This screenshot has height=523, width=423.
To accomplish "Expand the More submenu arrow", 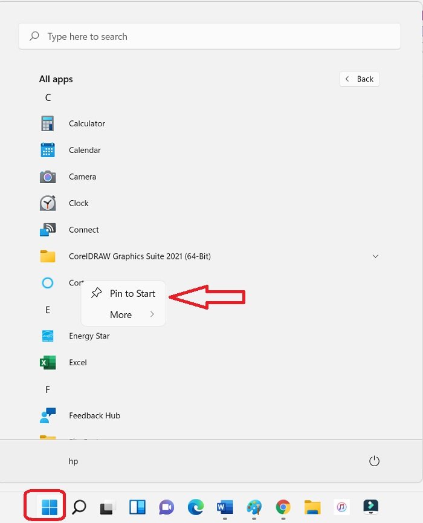I will coord(152,314).
